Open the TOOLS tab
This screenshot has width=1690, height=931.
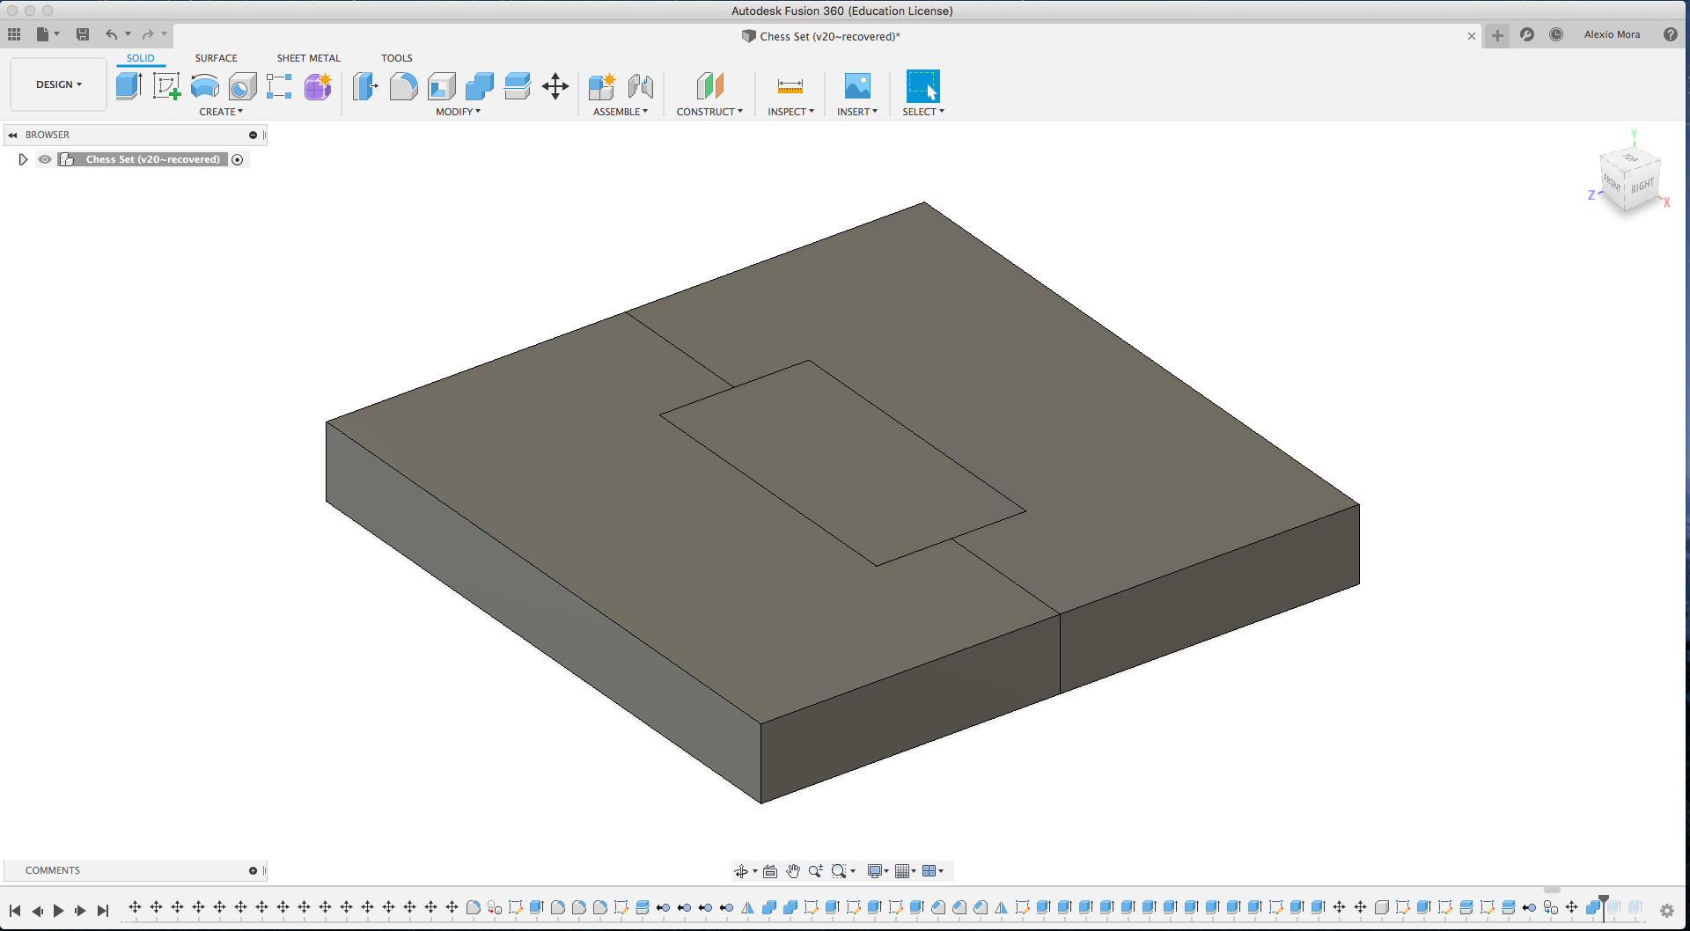coord(397,57)
